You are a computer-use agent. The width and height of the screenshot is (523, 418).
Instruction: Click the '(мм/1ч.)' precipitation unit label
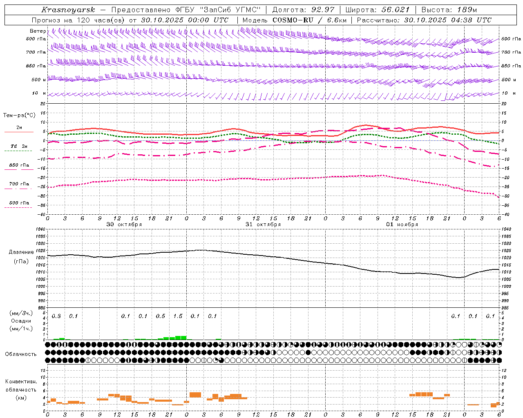point(21,329)
